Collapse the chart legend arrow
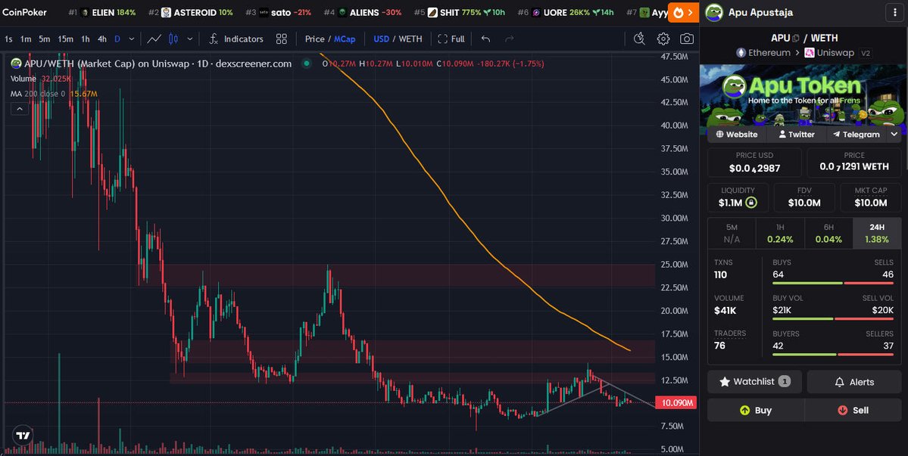 19,109
